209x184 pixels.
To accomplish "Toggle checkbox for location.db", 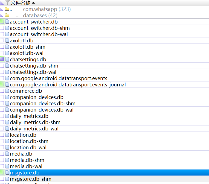I will 2,135.
